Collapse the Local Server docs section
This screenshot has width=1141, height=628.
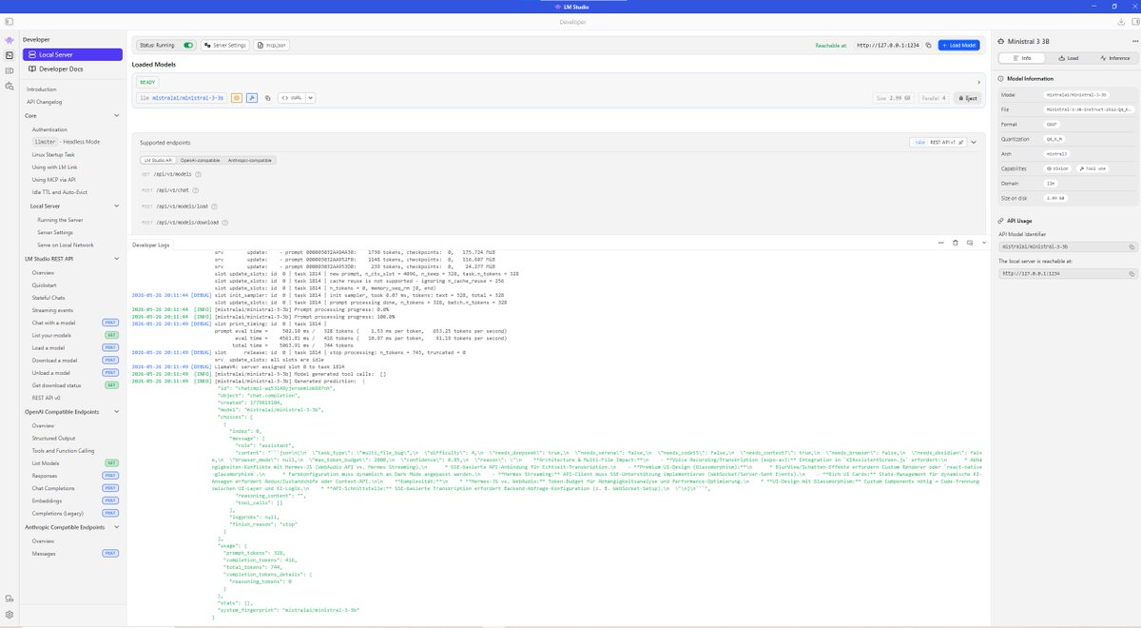(116, 206)
